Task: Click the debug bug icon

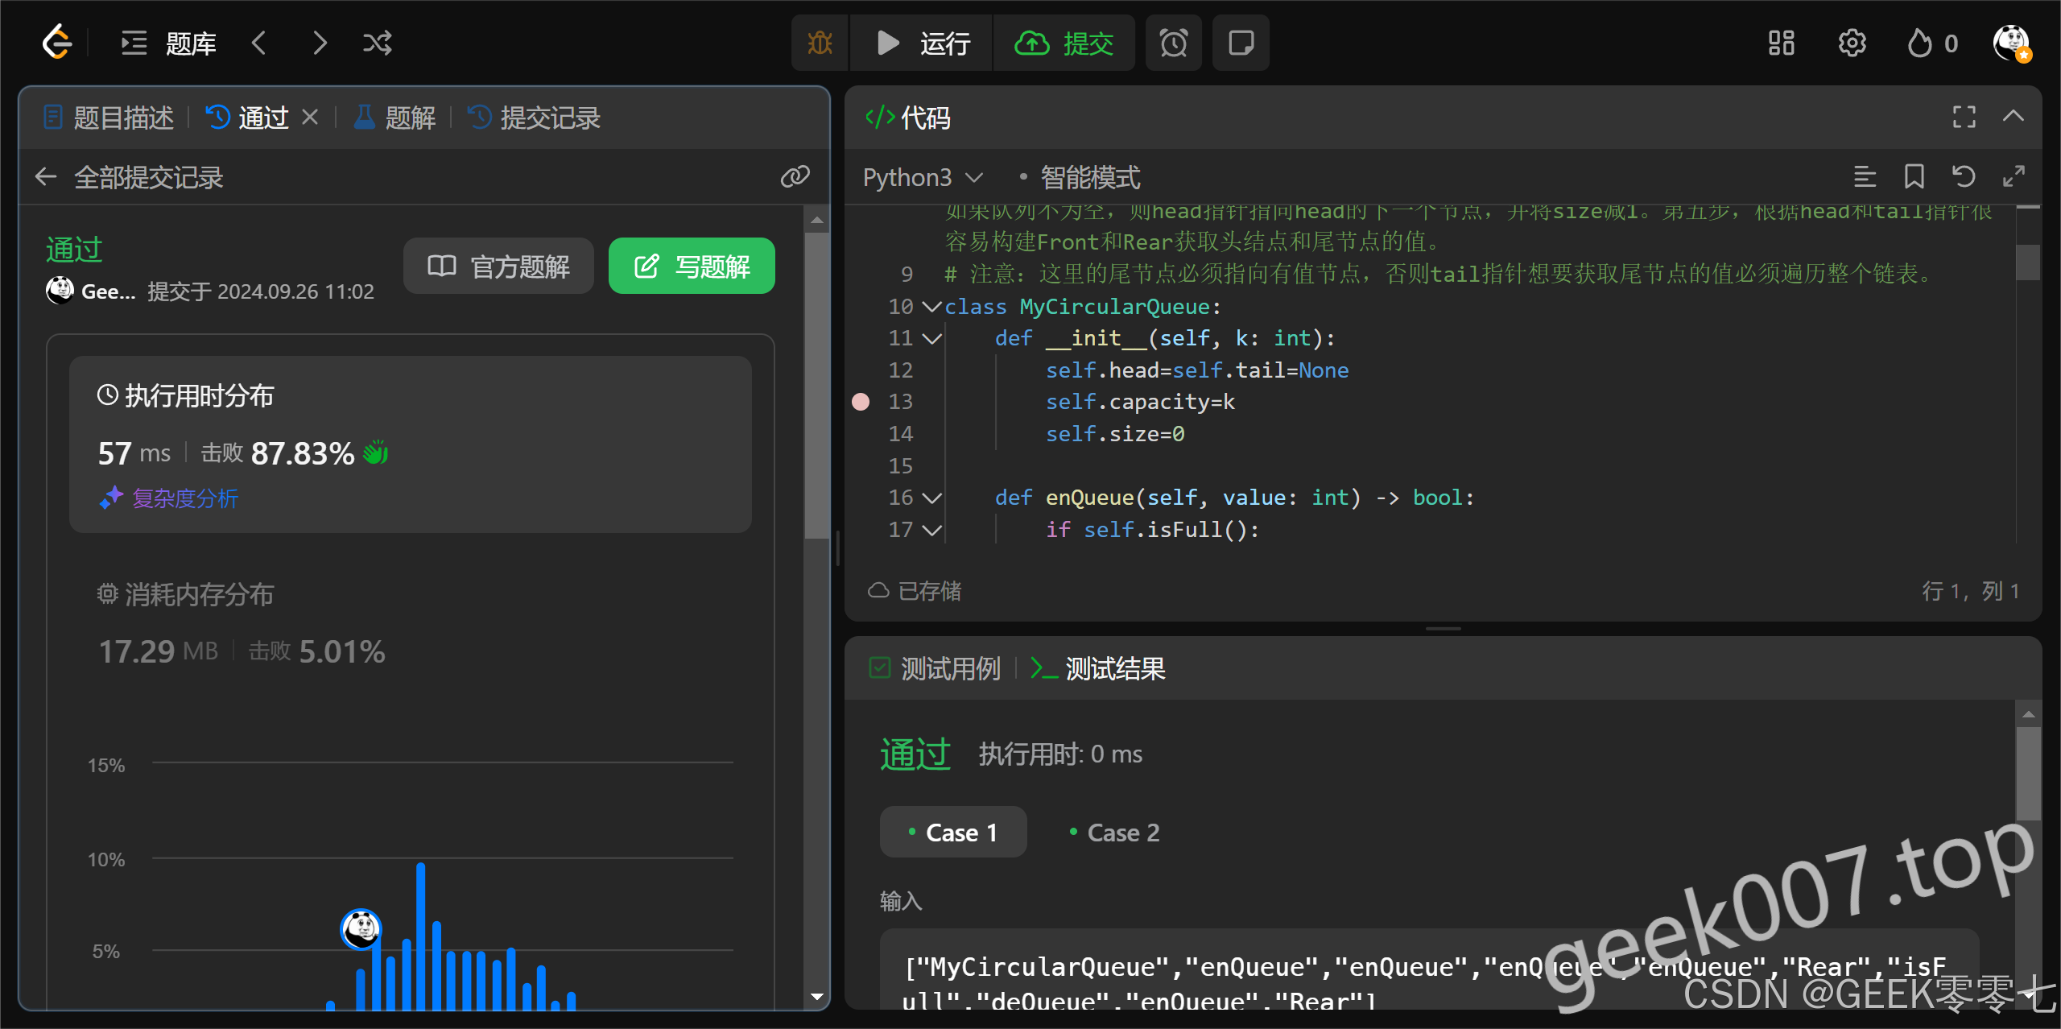Action: coord(820,43)
